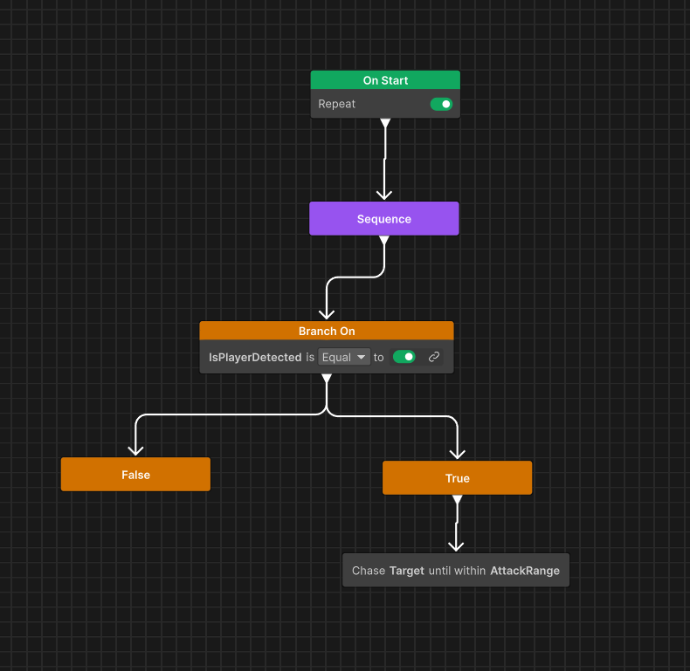
Task: Click the output port below On Start
Action: (385, 123)
